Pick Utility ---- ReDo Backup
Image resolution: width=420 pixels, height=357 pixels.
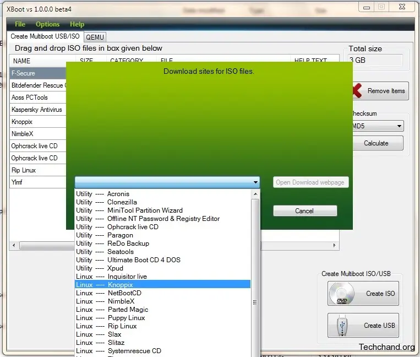click(162, 244)
